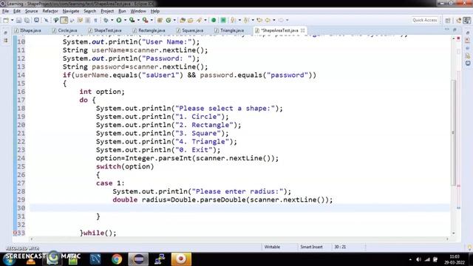Screen dimensions: 473x266
Task: Toggle Show Whitespace Characters pilcrow icon
Action: [95, 20]
